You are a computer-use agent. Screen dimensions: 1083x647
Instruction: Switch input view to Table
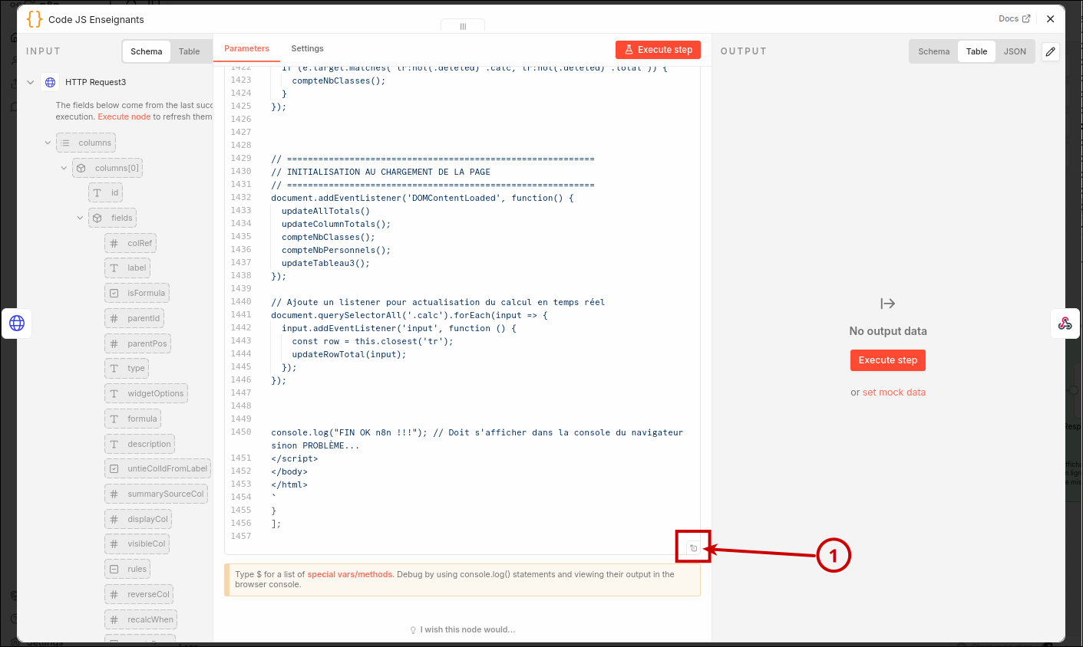coord(190,51)
